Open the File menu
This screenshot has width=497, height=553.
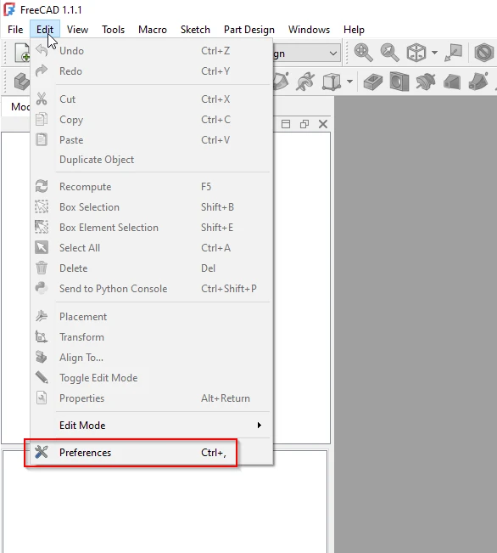point(15,30)
